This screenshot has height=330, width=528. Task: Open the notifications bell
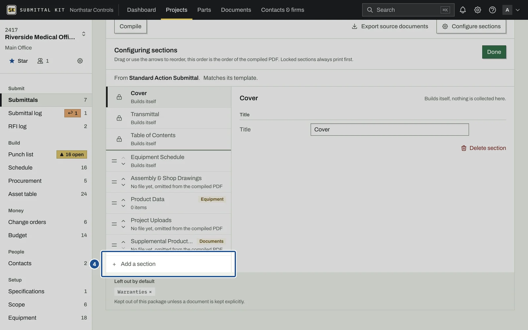click(x=463, y=10)
